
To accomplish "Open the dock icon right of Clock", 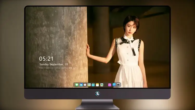I will pos(89,85).
